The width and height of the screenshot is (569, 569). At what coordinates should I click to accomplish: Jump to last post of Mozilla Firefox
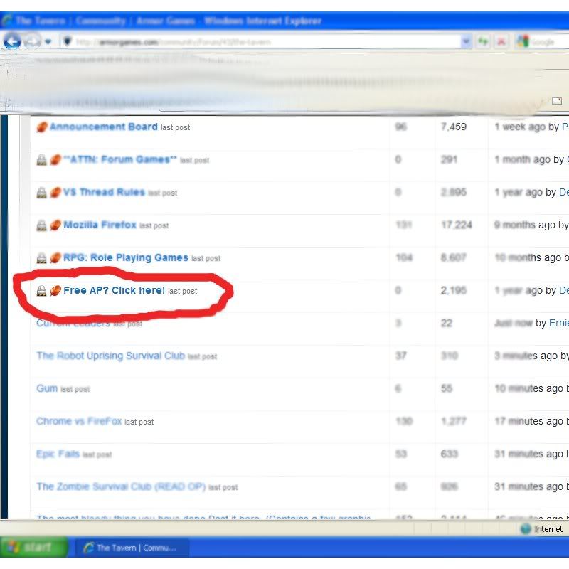pyautogui.click(x=154, y=225)
